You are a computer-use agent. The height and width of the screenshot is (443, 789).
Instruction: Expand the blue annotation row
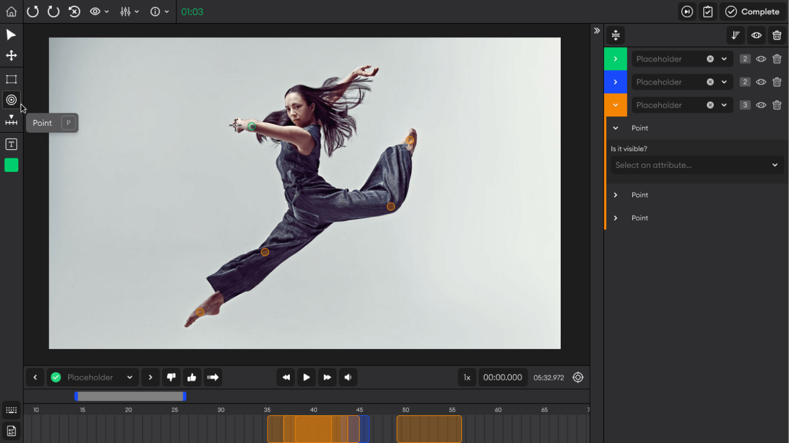click(x=616, y=82)
